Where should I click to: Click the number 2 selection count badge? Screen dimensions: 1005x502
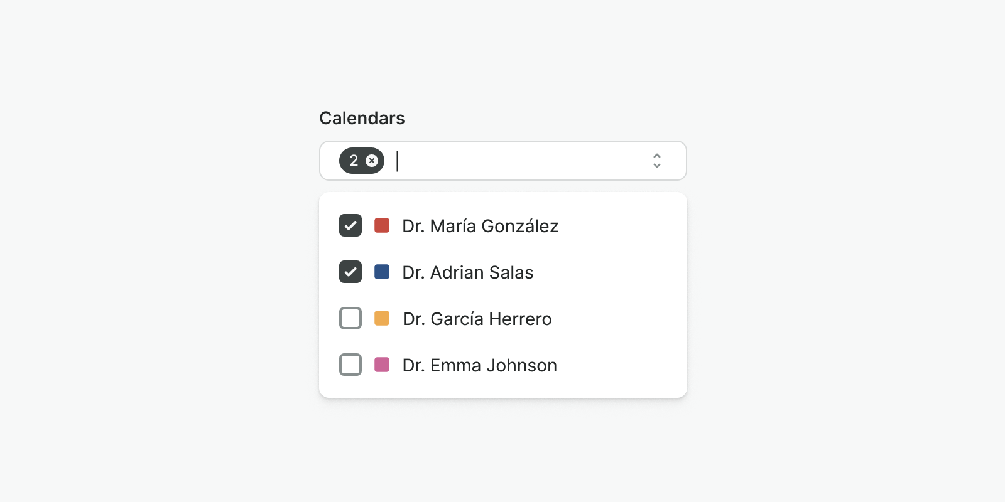354,161
